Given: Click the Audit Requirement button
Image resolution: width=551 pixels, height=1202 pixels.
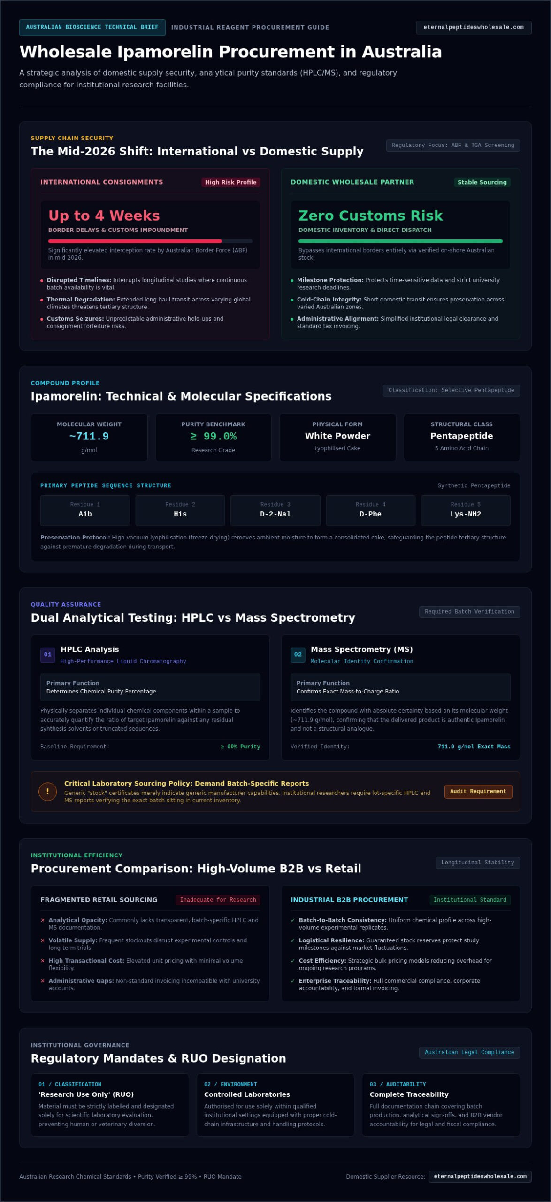Looking at the screenshot, I should coord(478,792).
